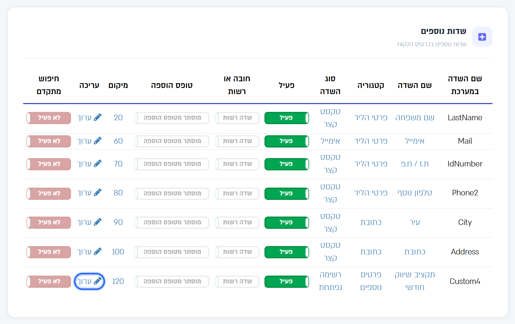Toggle the active switch for Custom4
The height and width of the screenshot is (324, 515).
[286, 282]
